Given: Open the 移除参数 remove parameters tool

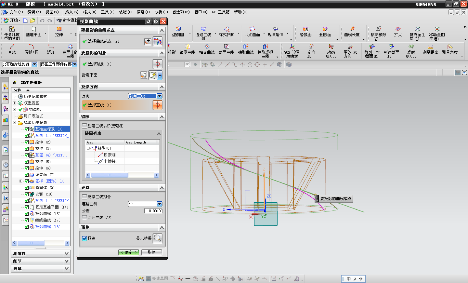Looking at the screenshot, I should point(378,34).
